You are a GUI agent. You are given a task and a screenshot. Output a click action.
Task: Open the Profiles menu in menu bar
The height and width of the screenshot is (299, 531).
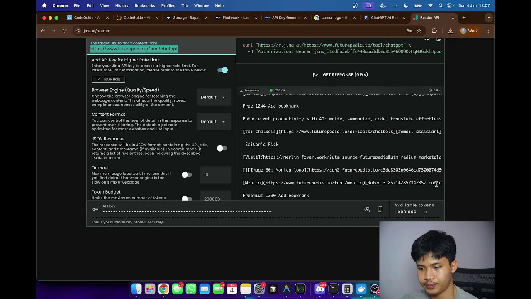coord(168,5)
